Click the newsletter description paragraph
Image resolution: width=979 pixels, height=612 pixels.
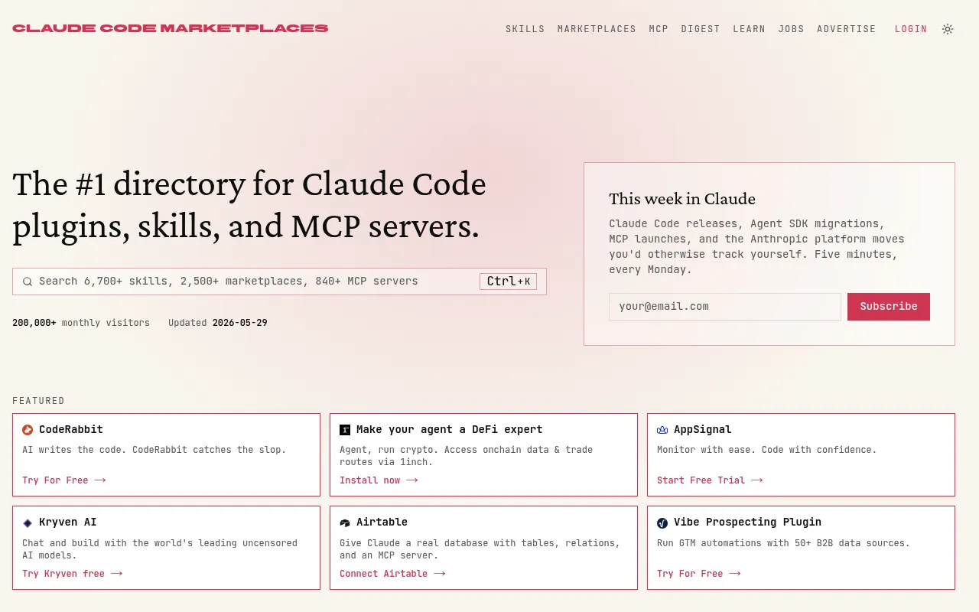[756, 246]
